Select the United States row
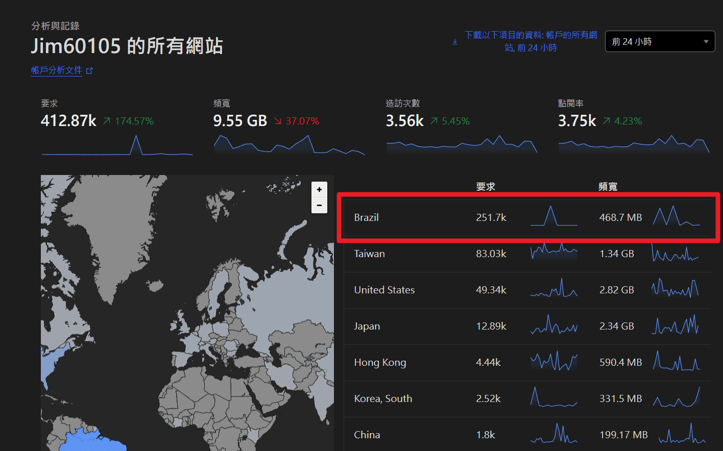This screenshot has width=723, height=451. 384,290
